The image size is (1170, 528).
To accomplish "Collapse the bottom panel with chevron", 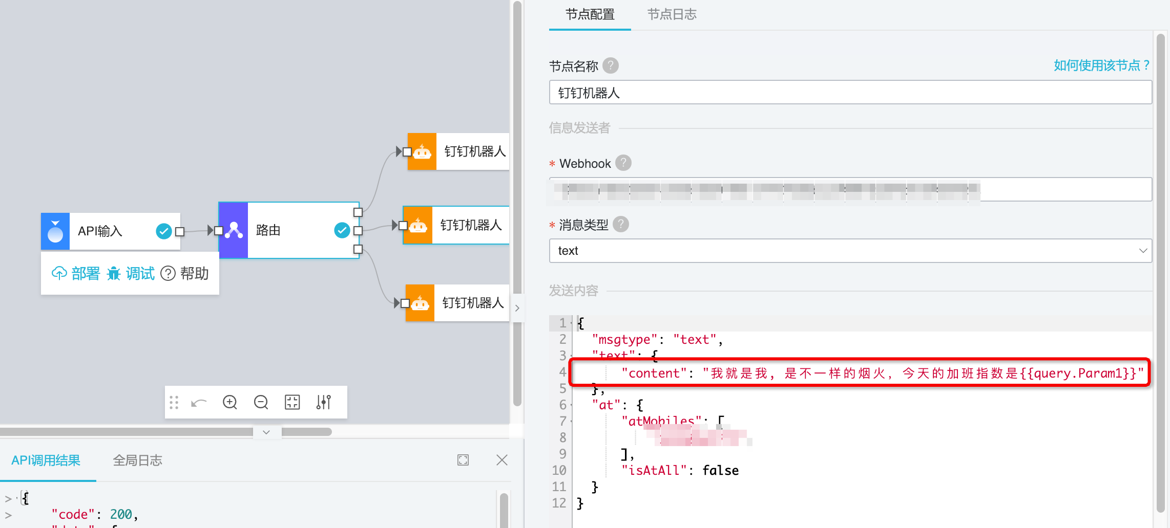I will click(x=266, y=432).
